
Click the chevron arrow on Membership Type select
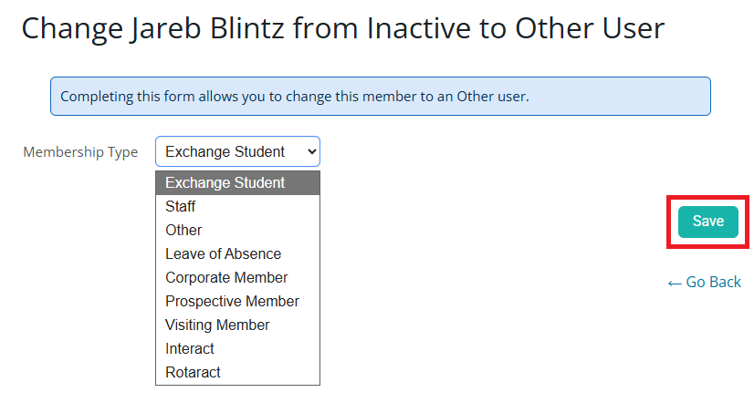309,151
